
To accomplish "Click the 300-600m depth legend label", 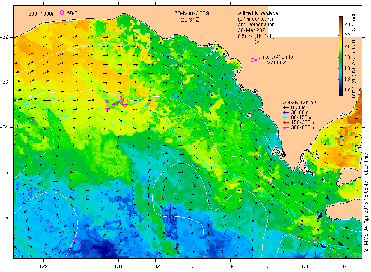I will 303,127.
